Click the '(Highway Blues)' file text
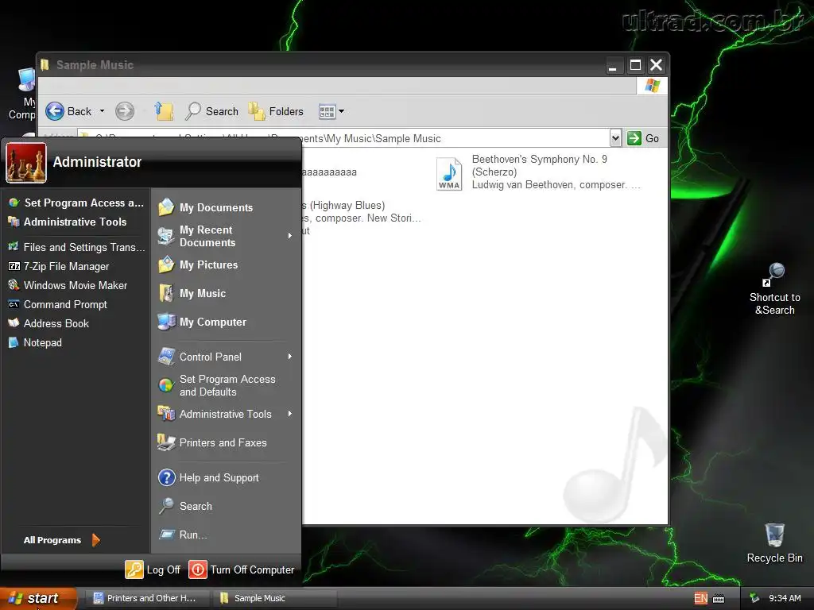Screen dimensions: 814x610 click(x=347, y=206)
